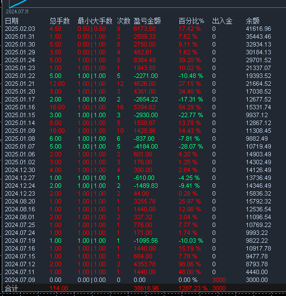Click deposit amount 3000 on 2024.07.09
This screenshot has height=296, width=286.
click(x=219, y=280)
